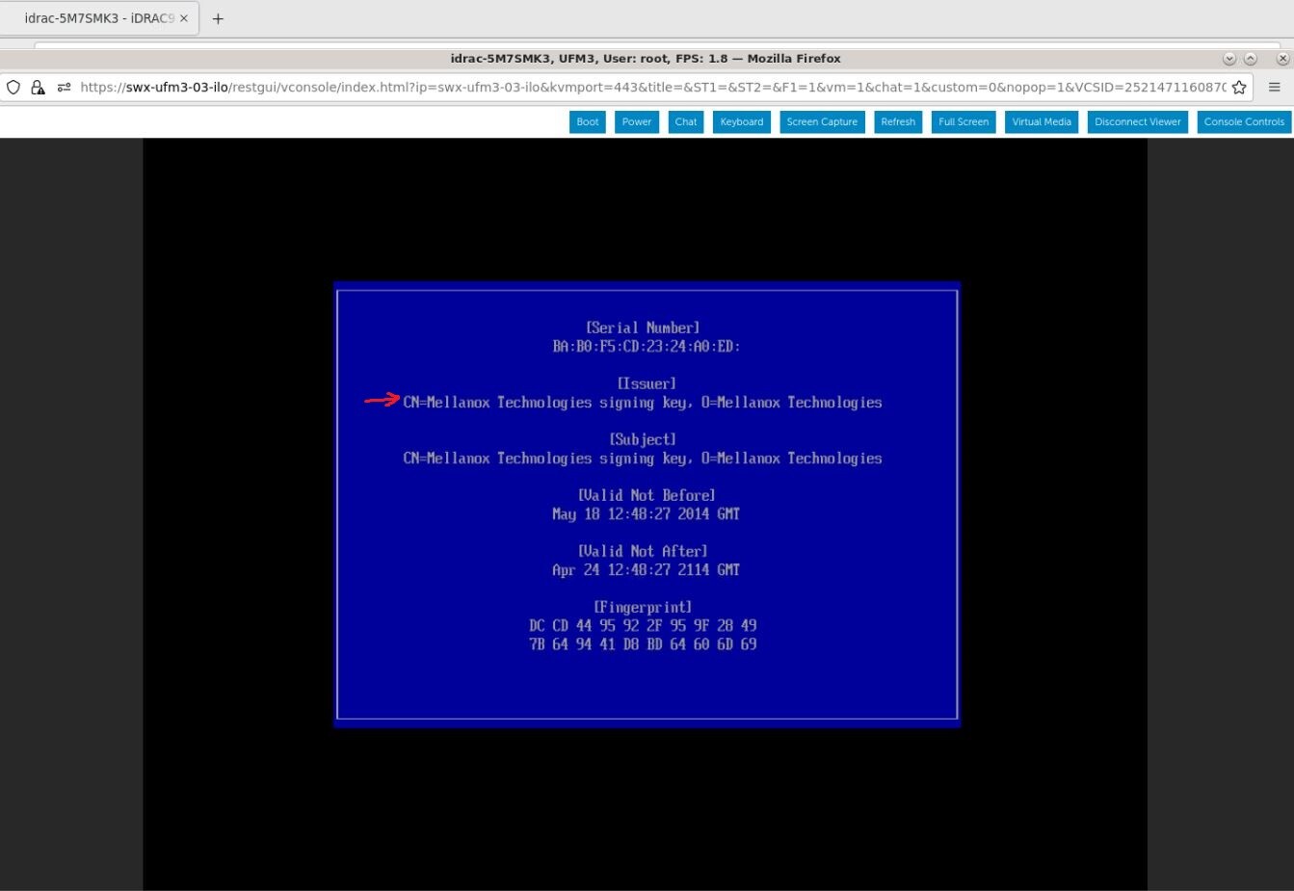Open the tracking protection shield icon

click(13, 87)
